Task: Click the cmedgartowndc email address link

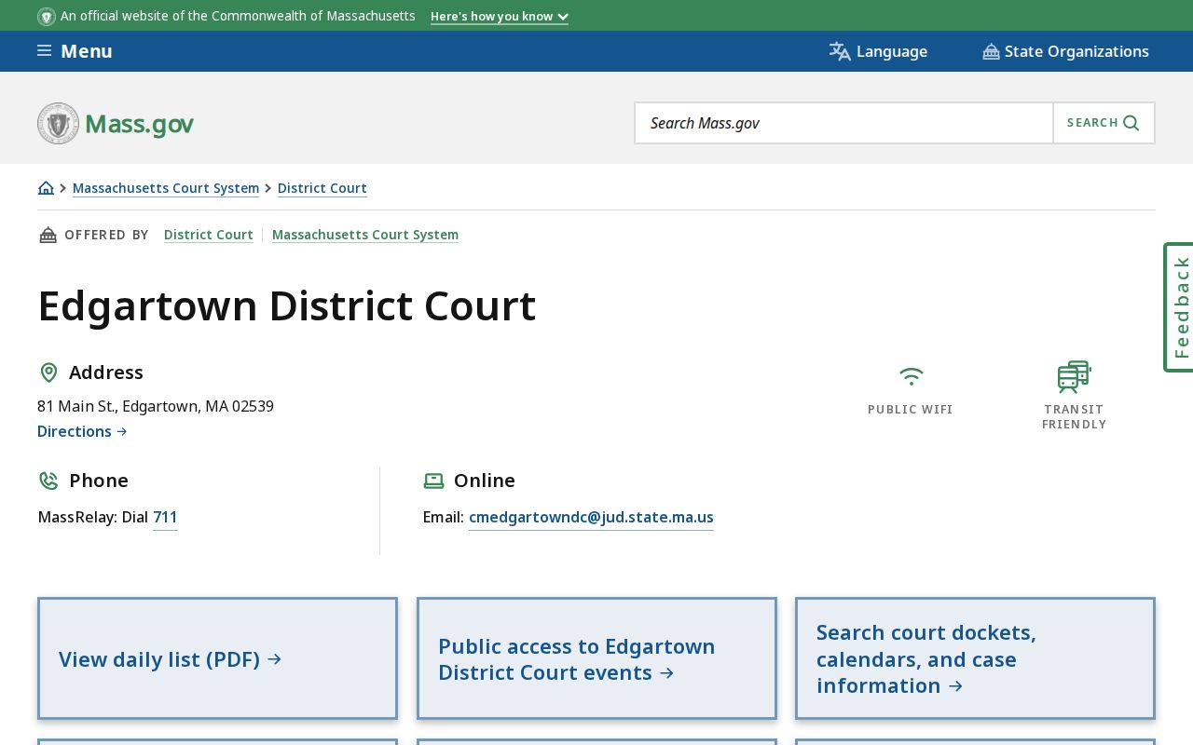Action: 591,517
